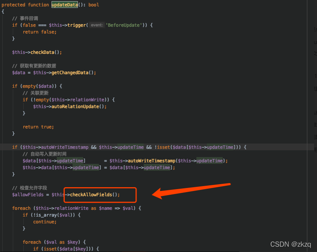Click the 获取有更新的数据 comment line
The image size is (317, 252).
[34, 66]
